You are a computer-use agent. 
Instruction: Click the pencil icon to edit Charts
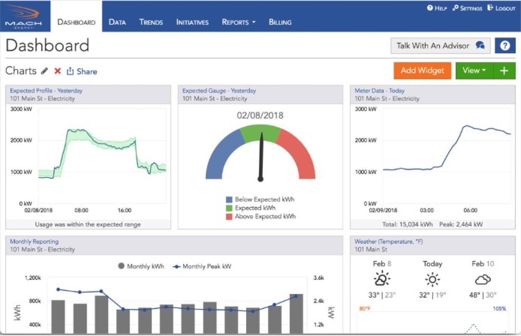point(44,71)
